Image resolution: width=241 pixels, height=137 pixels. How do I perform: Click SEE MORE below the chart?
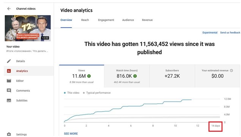pyautogui.click(x=71, y=134)
